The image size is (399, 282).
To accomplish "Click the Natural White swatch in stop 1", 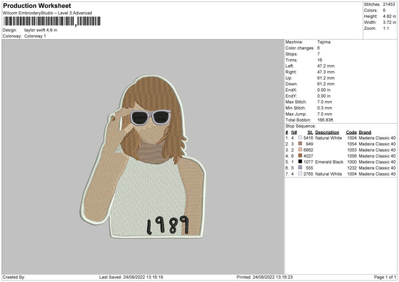I will pos(301,138).
